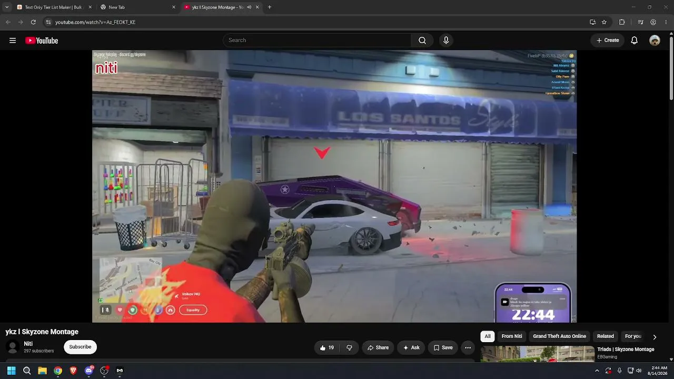Click the video title ykz I Skyzone Montage

pyautogui.click(x=42, y=332)
